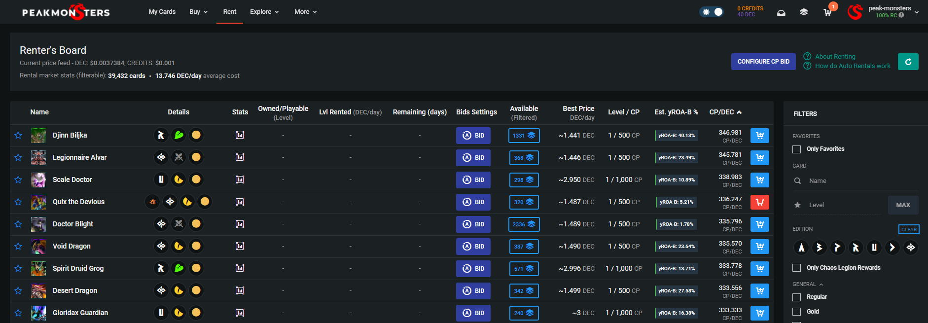Favorite the Djinn Biljka card star
Image resolution: width=928 pixels, height=323 pixels.
(x=18, y=135)
